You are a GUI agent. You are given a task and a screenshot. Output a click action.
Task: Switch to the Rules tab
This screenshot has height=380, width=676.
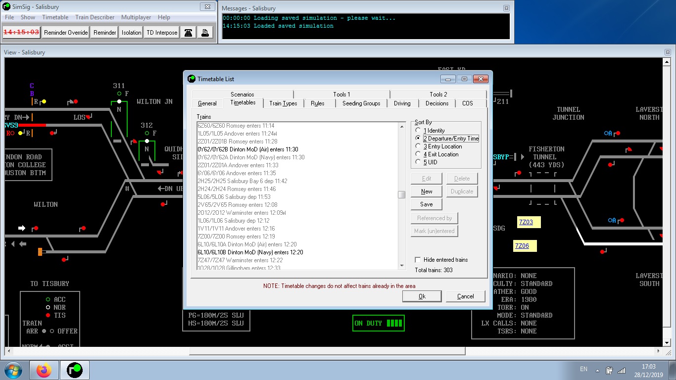click(318, 103)
